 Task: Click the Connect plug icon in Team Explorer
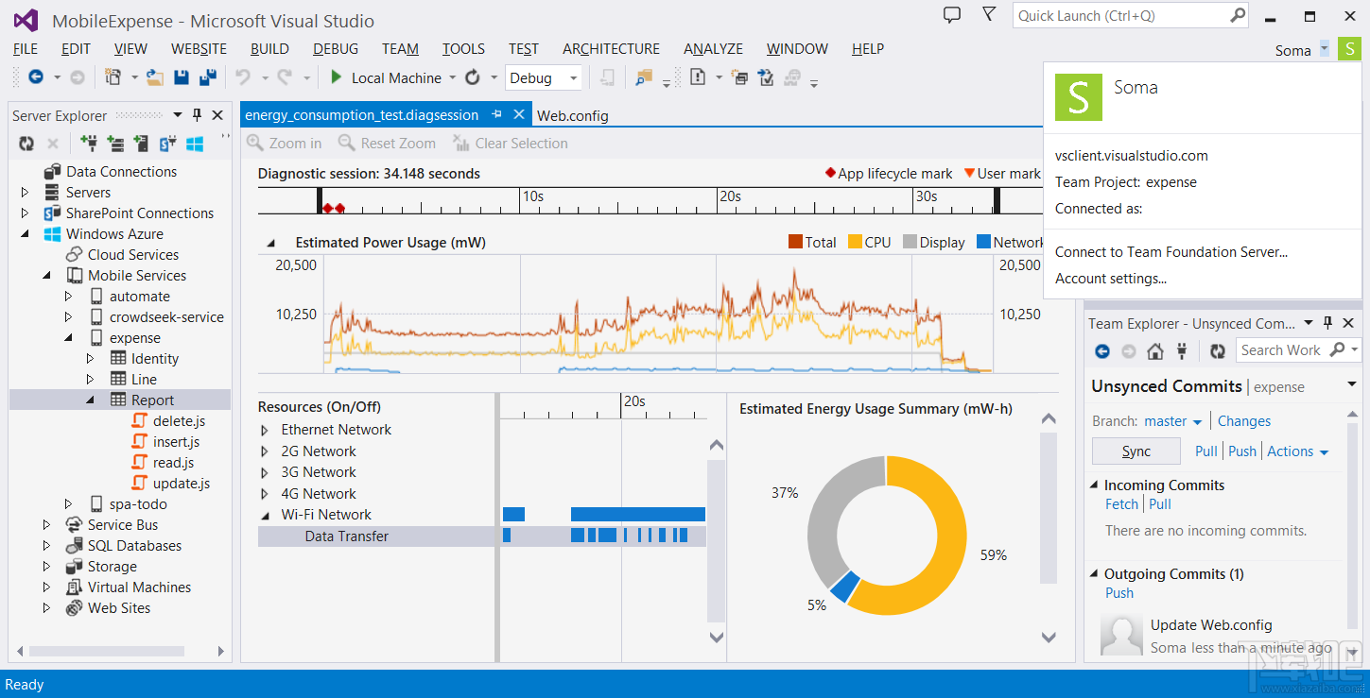(x=1182, y=350)
